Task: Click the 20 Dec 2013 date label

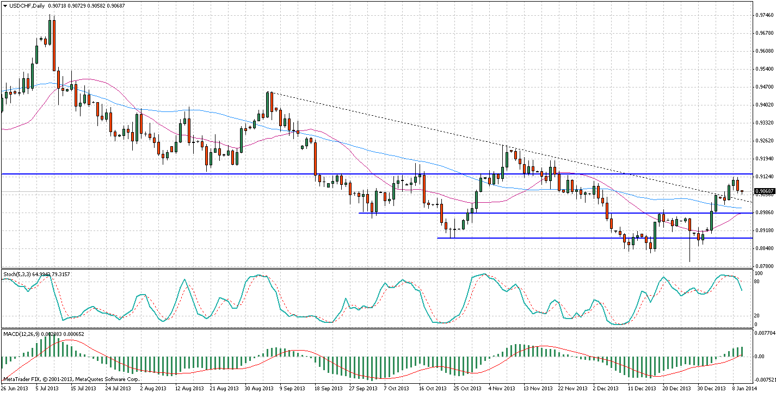Action: (677, 389)
